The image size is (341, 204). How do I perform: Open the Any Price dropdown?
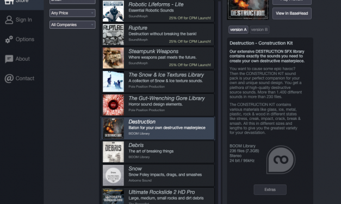click(72, 13)
